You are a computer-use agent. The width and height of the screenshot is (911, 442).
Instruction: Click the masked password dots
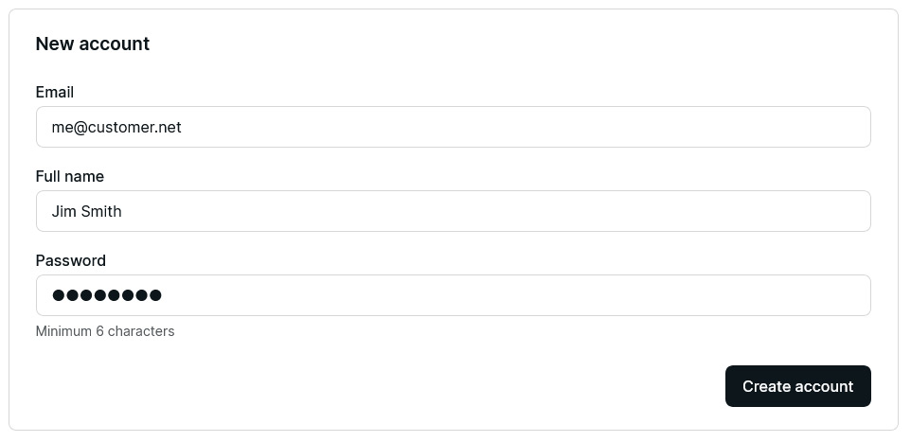(x=107, y=295)
